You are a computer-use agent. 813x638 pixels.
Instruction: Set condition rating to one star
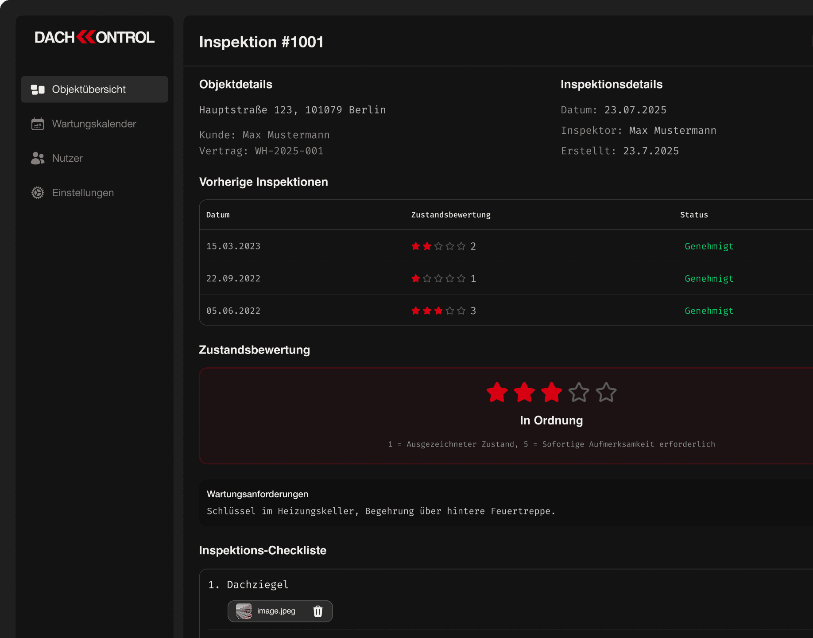497,393
